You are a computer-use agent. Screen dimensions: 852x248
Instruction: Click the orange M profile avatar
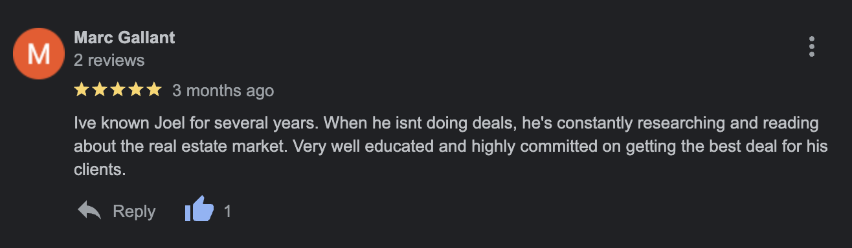point(39,54)
